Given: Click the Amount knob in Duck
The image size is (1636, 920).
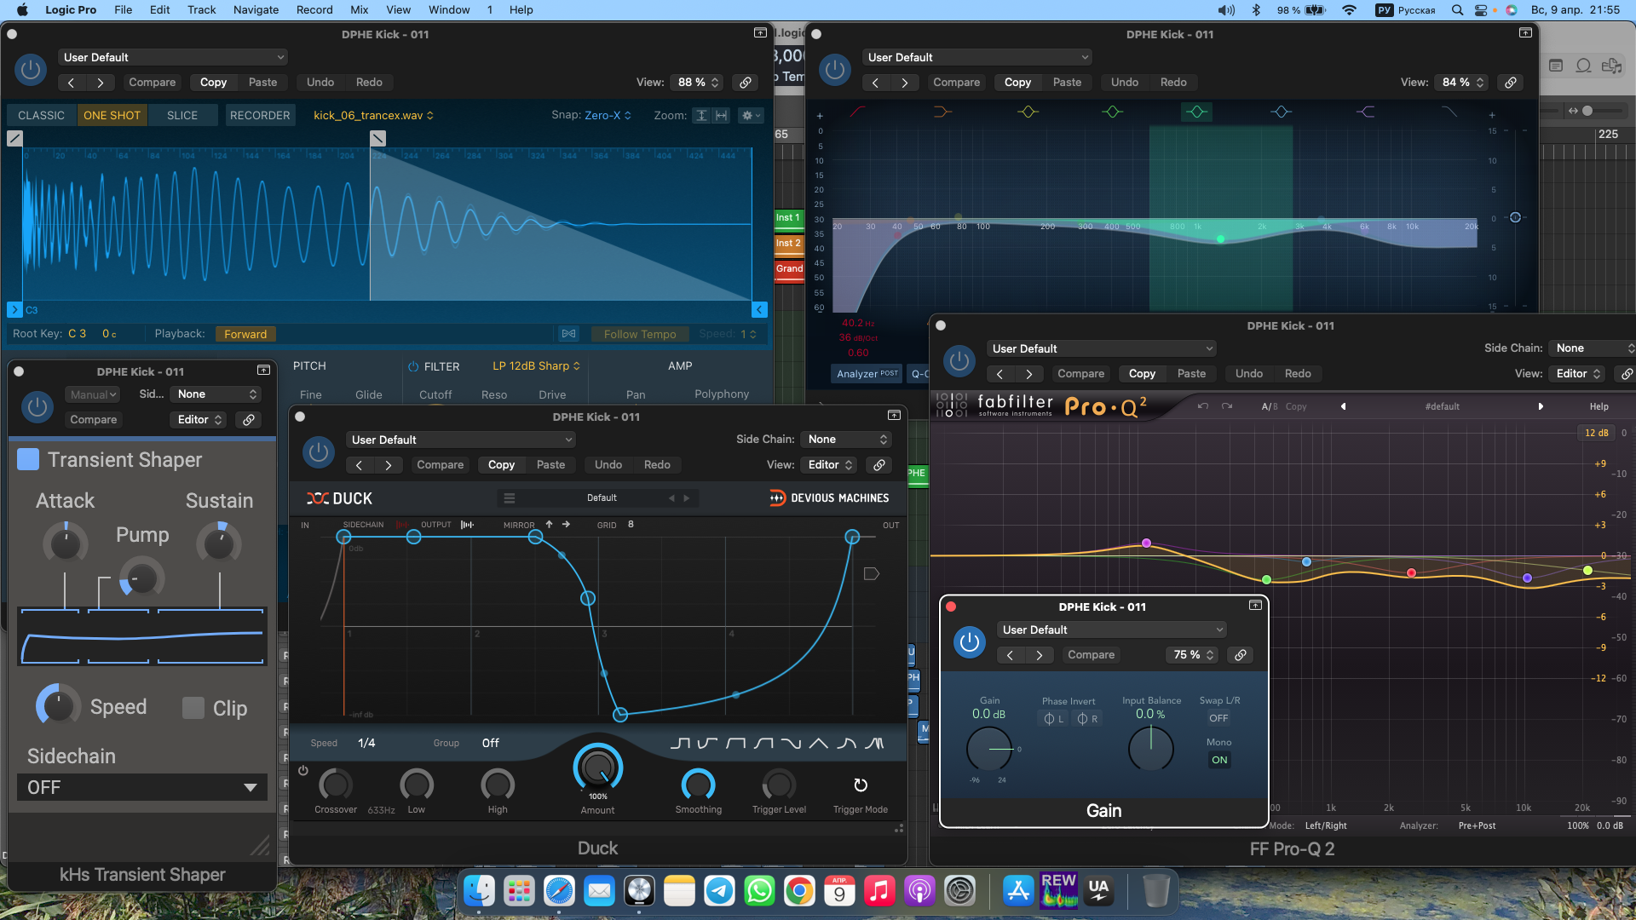Looking at the screenshot, I should pyautogui.click(x=598, y=768).
